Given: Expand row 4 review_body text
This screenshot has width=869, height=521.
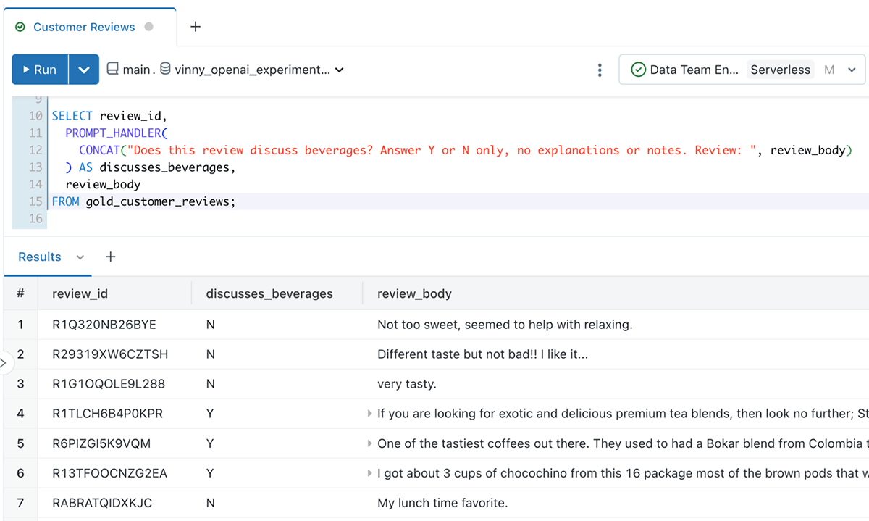Looking at the screenshot, I should [x=369, y=414].
